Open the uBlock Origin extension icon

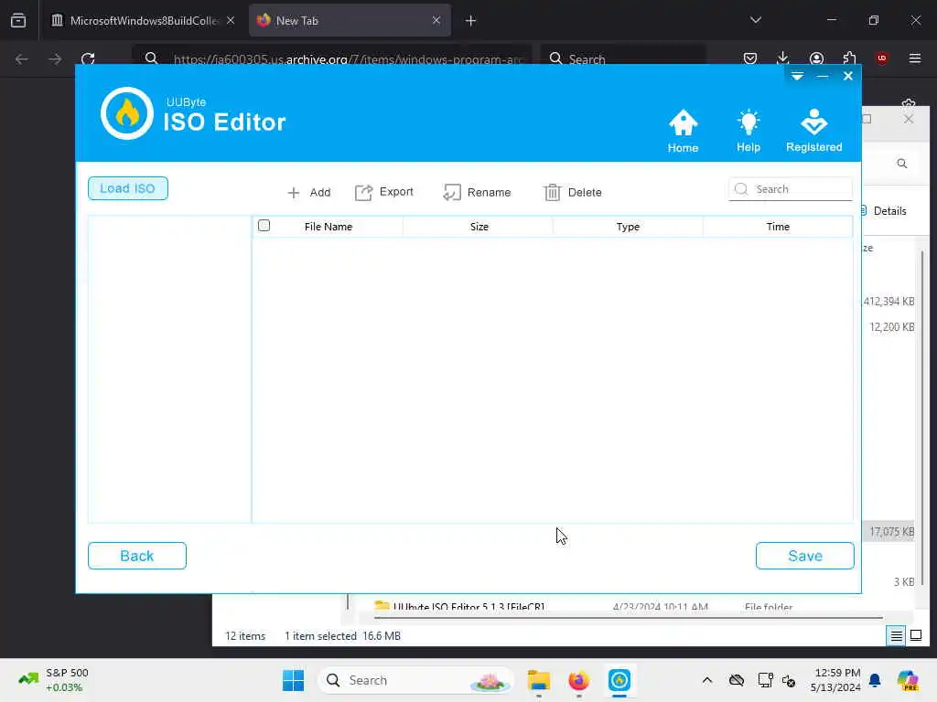(882, 58)
